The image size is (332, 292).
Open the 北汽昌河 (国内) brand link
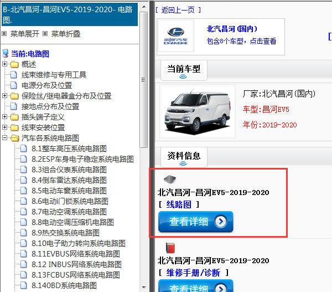[x=232, y=29]
